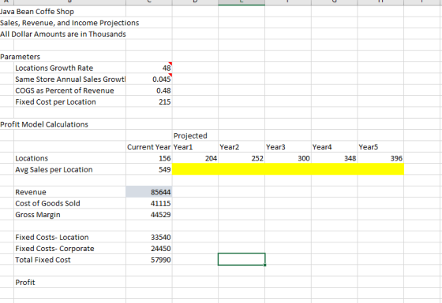Select the locations value 396
The width and height of the screenshot is (442, 303).
tap(380, 158)
